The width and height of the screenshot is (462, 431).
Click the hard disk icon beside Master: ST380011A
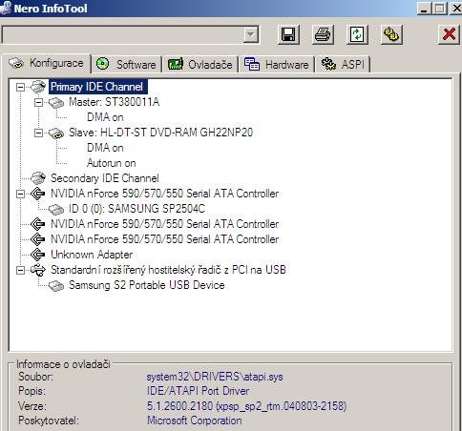56,103
